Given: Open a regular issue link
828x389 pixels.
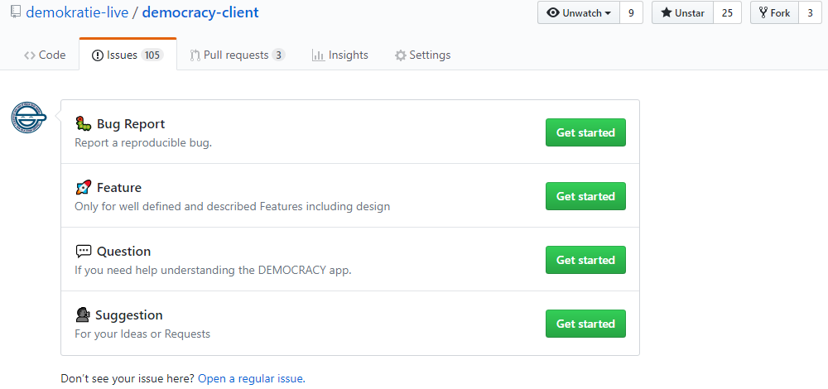Looking at the screenshot, I should click(251, 379).
